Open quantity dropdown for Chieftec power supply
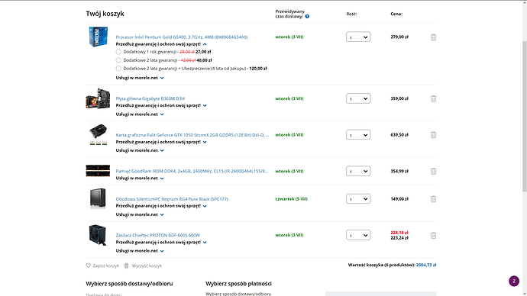 358,235
